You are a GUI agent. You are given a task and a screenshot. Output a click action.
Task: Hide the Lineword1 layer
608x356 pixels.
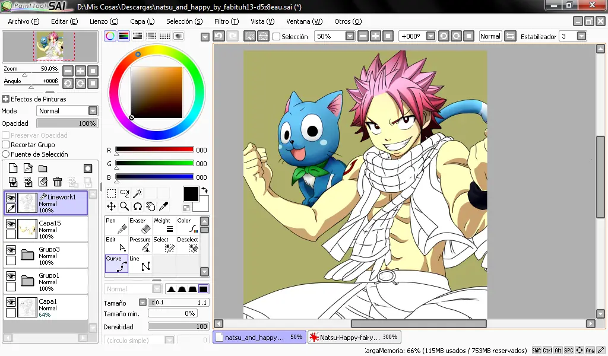coord(11,198)
